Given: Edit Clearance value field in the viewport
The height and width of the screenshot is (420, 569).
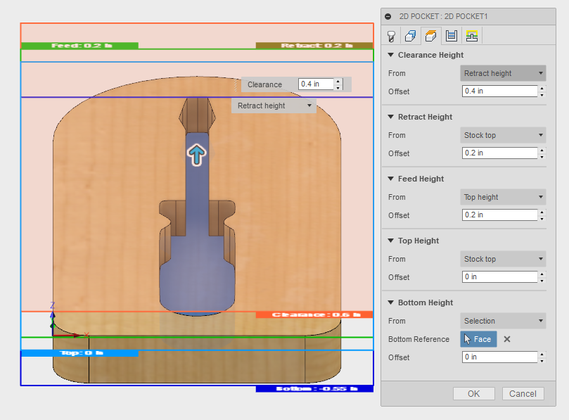Looking at the screenshot, I should click(x=316, y=84).
